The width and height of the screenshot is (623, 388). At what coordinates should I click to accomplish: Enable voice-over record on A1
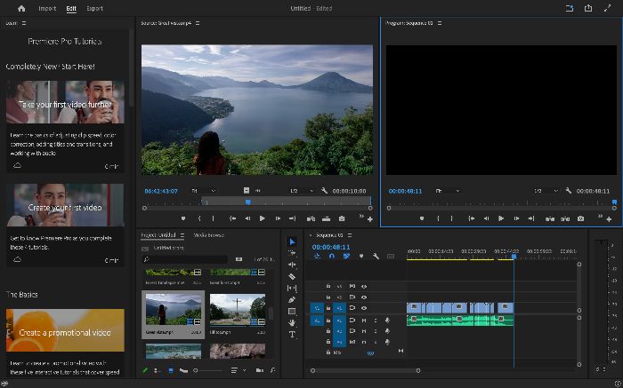coord(387,320)
